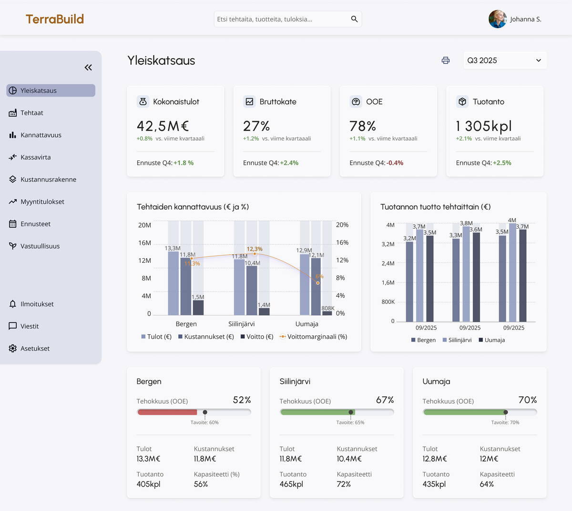Click the OOE gauge icon
The width and height of the screenshot is (572, 511).
click(x=356, y=101)
